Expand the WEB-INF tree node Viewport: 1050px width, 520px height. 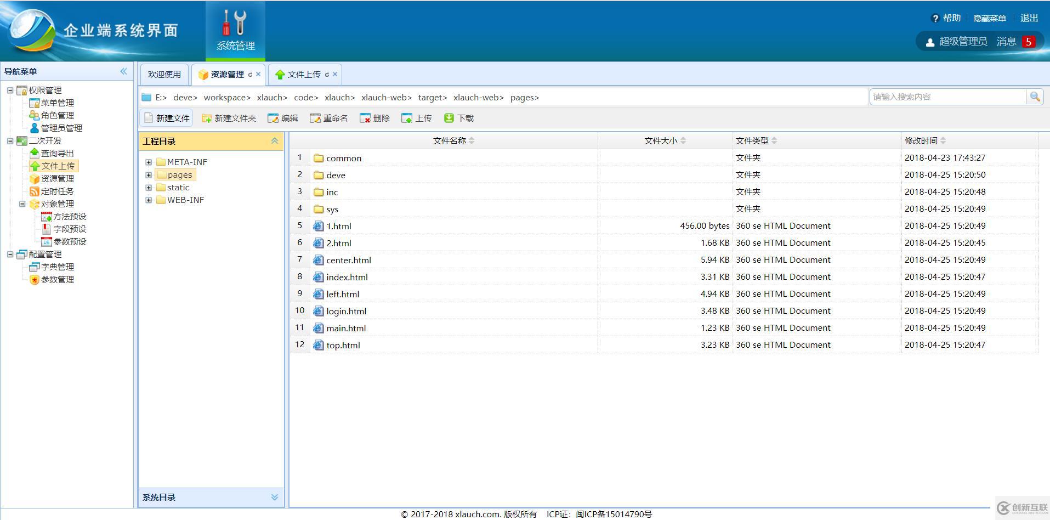point(149,200)
